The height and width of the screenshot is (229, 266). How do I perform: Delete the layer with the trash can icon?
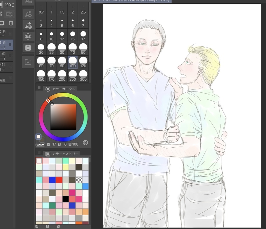tap(11, 23)
